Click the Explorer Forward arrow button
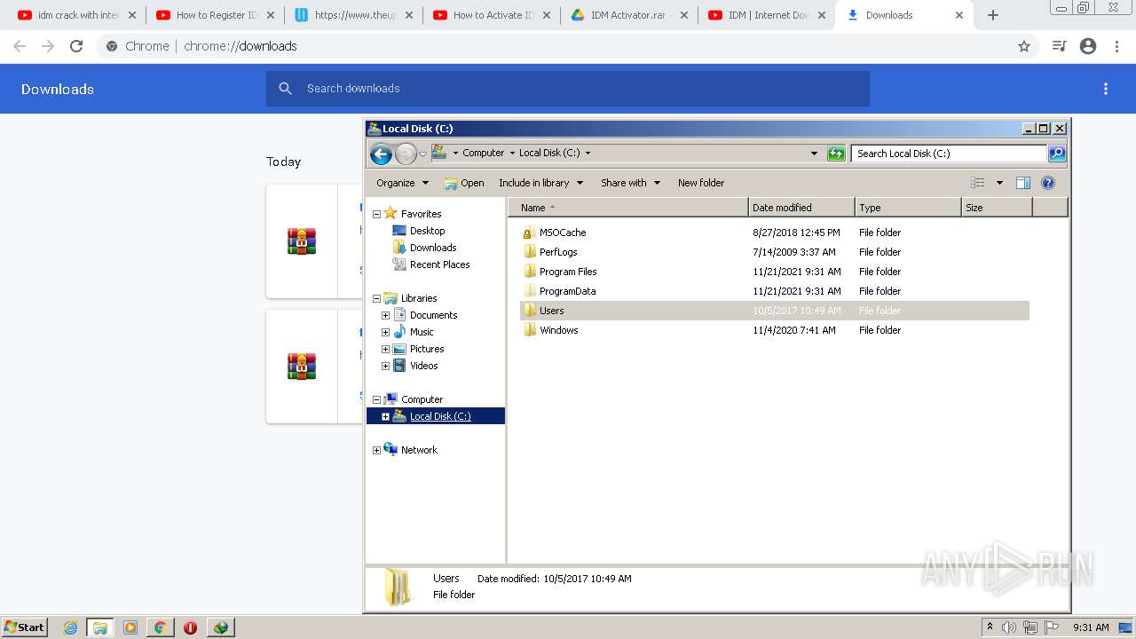Viewport: 1136px width, 639px height. (406, 154)
